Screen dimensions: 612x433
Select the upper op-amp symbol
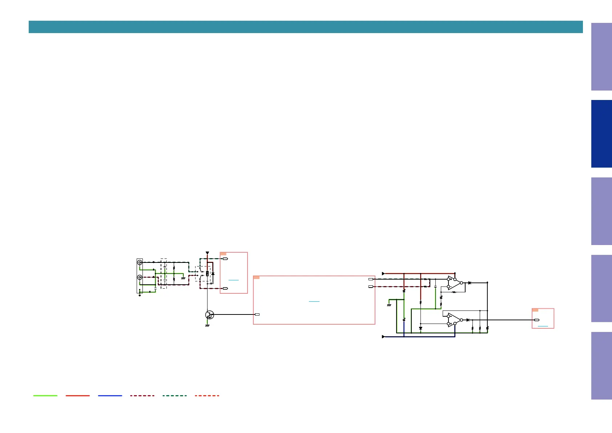click(x=455, y=283)
